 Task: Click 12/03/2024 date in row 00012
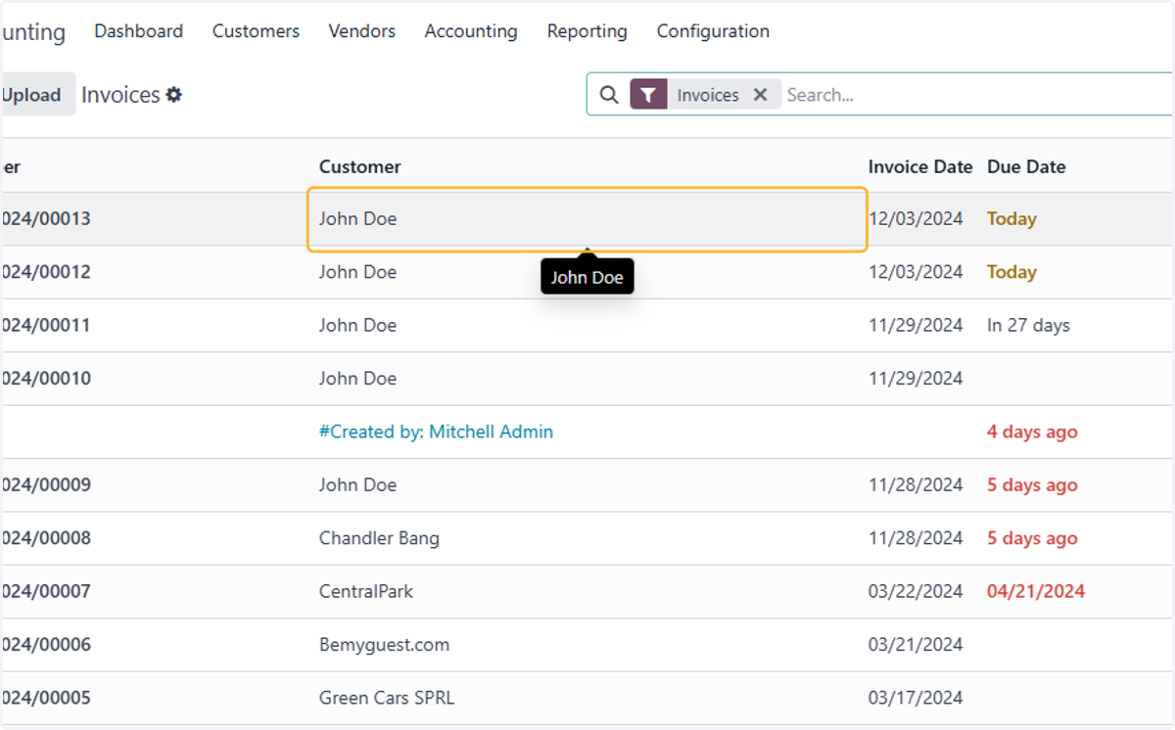[916, 272]
